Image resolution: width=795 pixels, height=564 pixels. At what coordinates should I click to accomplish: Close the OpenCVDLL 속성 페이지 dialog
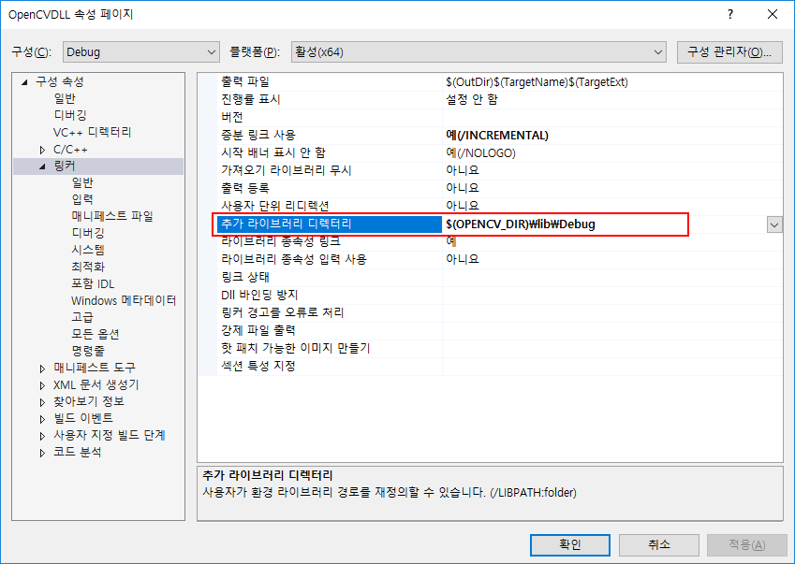coord(773,14)
